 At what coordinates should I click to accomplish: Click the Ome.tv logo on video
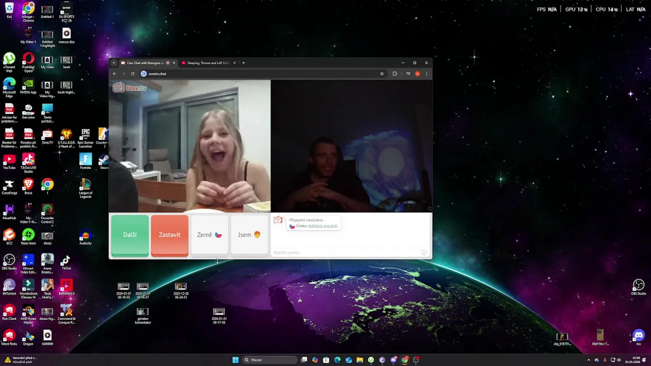tap(130, 88)
